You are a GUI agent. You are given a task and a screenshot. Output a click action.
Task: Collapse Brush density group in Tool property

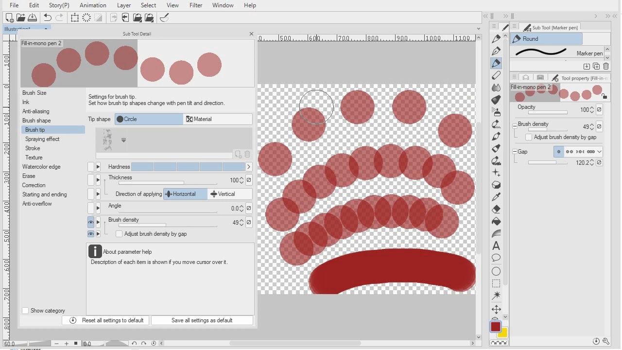click(x=515, y=126)
